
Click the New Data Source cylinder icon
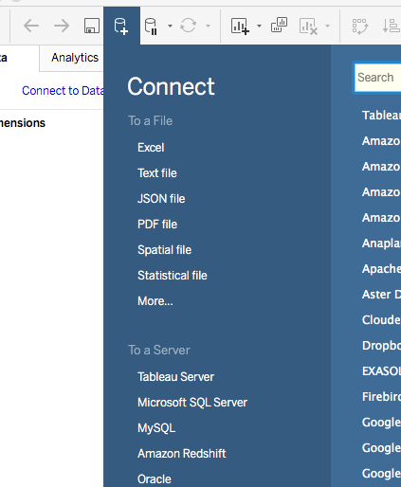pos(121,27)
